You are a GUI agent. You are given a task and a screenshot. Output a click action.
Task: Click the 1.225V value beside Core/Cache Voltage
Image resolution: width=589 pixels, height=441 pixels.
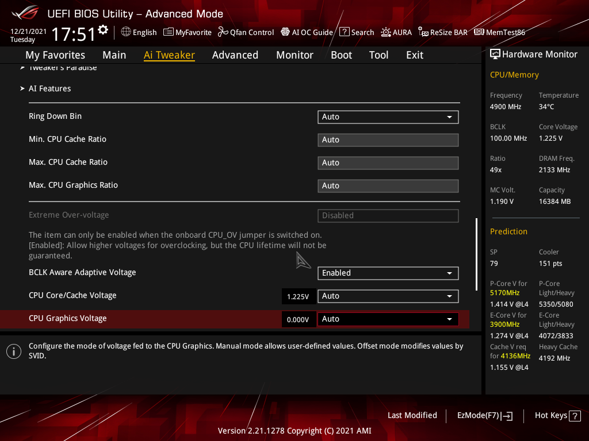tap(298, 297)
